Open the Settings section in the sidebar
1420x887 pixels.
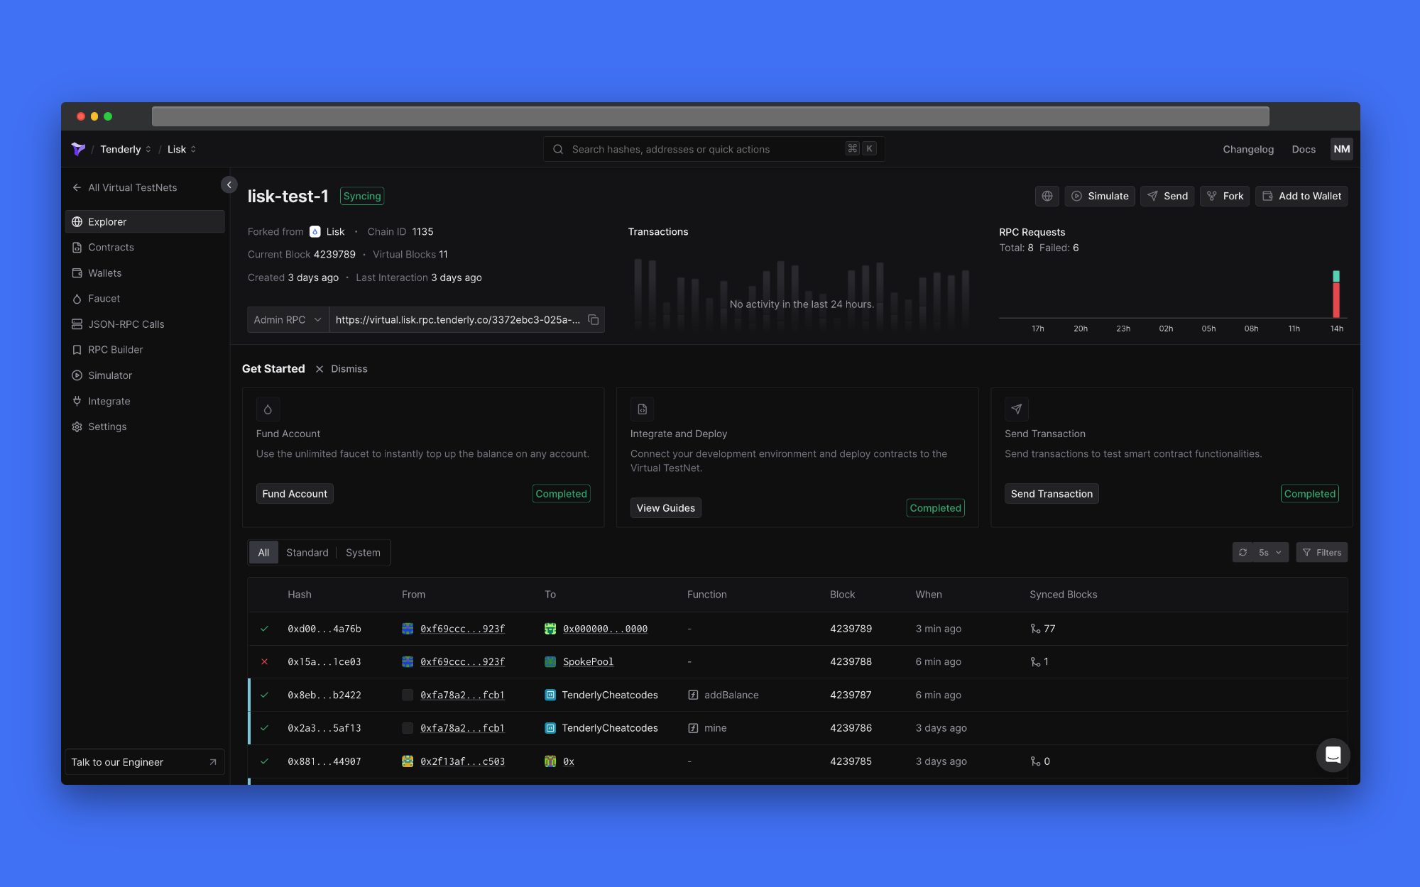pos(107,426)
